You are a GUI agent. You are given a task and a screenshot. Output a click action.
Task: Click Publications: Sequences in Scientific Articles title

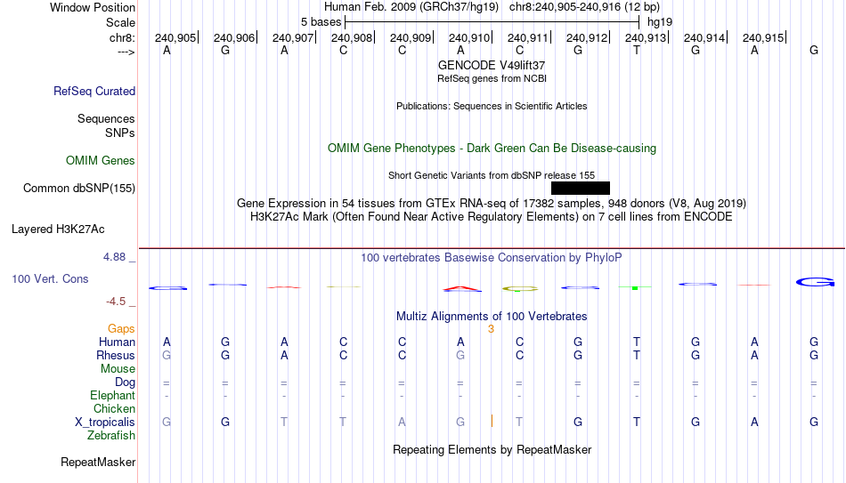pos(492,106)
